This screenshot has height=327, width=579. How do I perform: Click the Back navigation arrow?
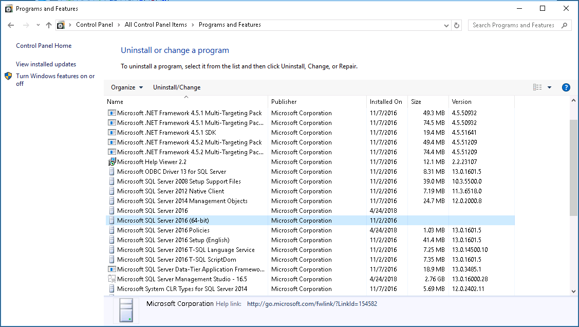click(x=11, y=25)
